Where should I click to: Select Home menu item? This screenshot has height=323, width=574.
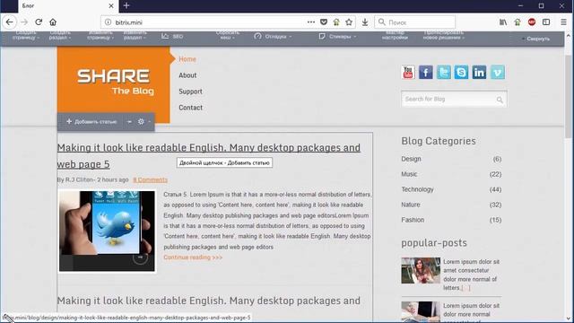(x=187, y=59)
